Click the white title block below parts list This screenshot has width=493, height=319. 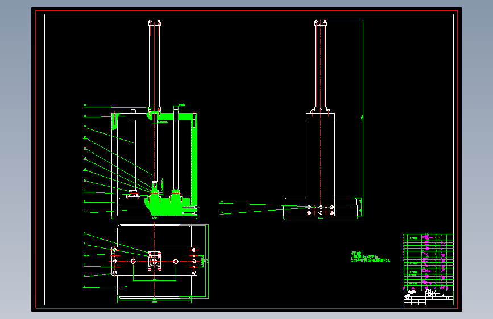428,297
